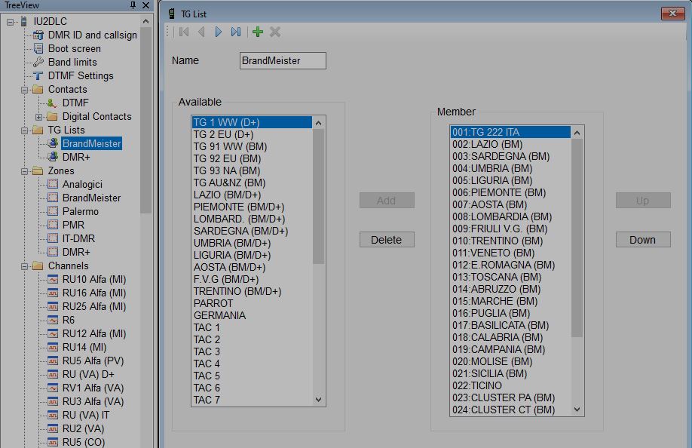Select 002:LAZIO (BM) in Member list
The image size is (692, 448).
(x=510, y=144)
